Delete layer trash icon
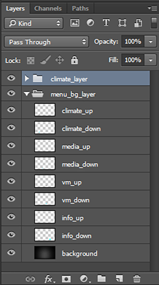 tap(137, 279)
